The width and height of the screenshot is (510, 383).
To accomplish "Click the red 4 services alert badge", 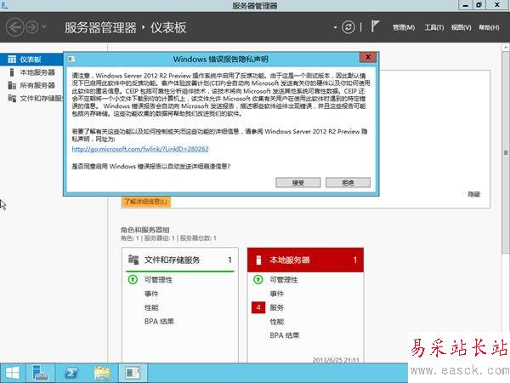I will (x=258, y=307).
